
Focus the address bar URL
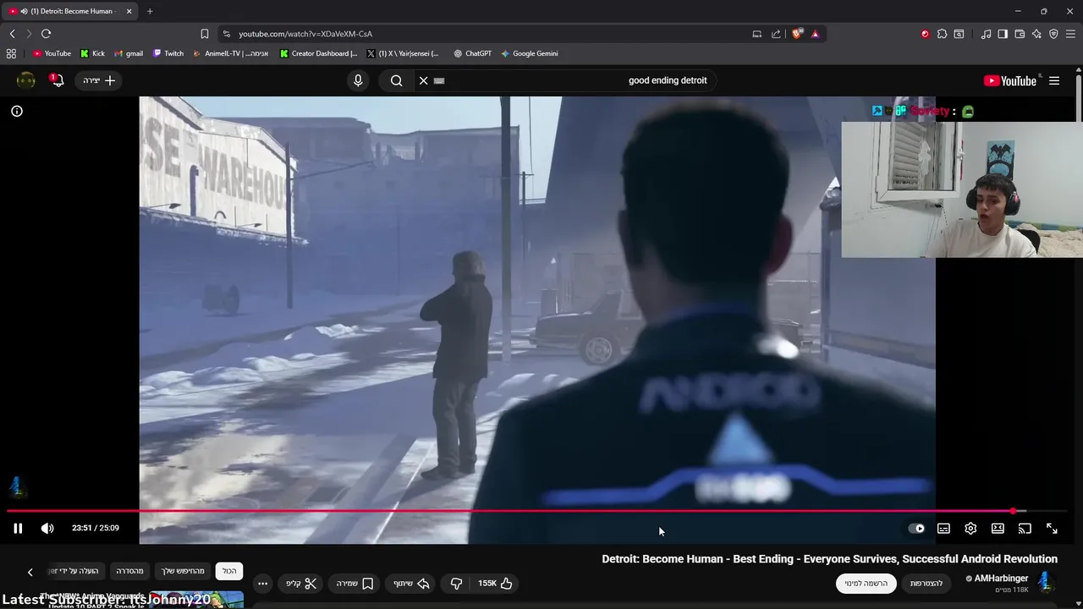click(x=305, y=34)
